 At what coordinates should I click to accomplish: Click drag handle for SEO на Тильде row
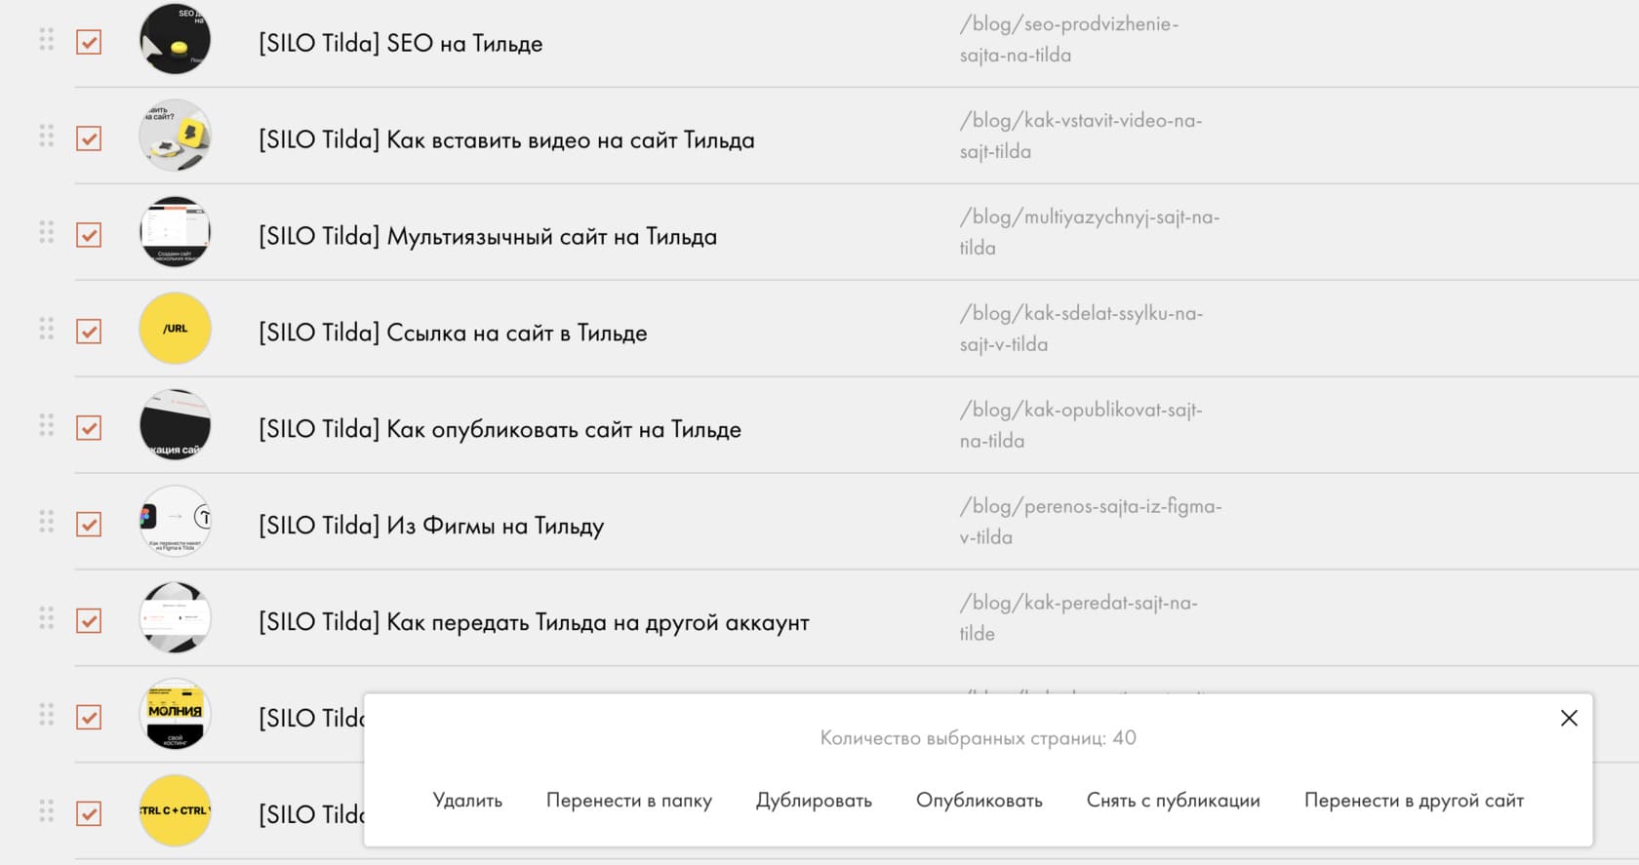(x=46, y=39)
